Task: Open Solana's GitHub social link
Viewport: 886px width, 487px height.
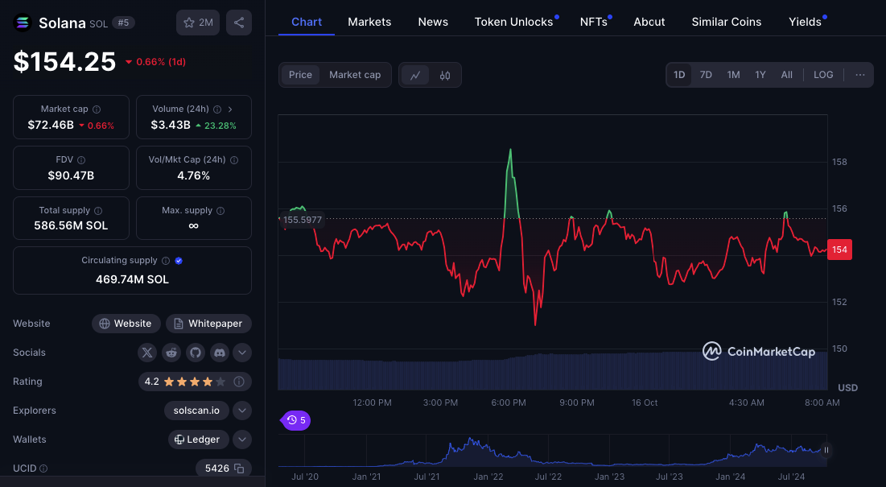Action: point(196,353)
